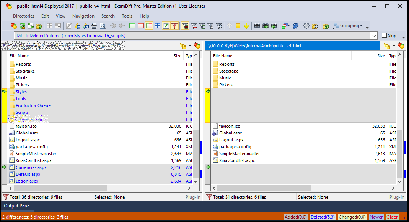The height and width of the screenshot is (222, 409).
Task: Sort left pane by File Name header
Action: coord(78,56)
